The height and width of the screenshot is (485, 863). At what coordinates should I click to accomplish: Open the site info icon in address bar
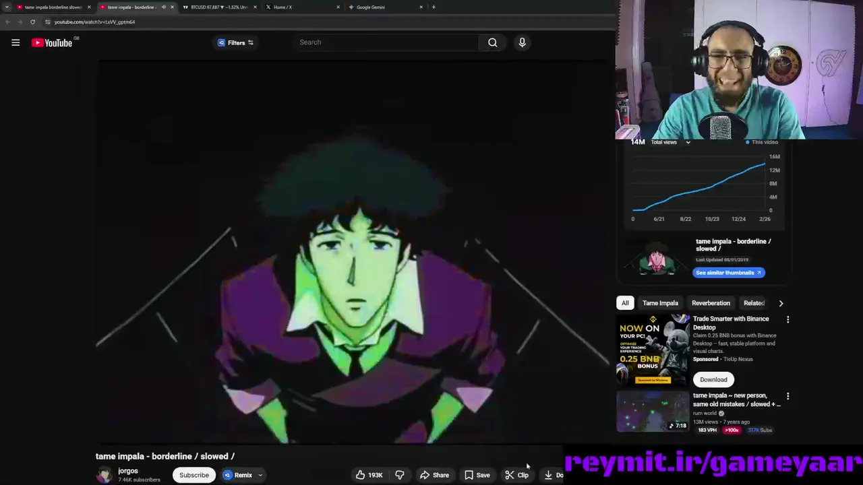point(47,22)
